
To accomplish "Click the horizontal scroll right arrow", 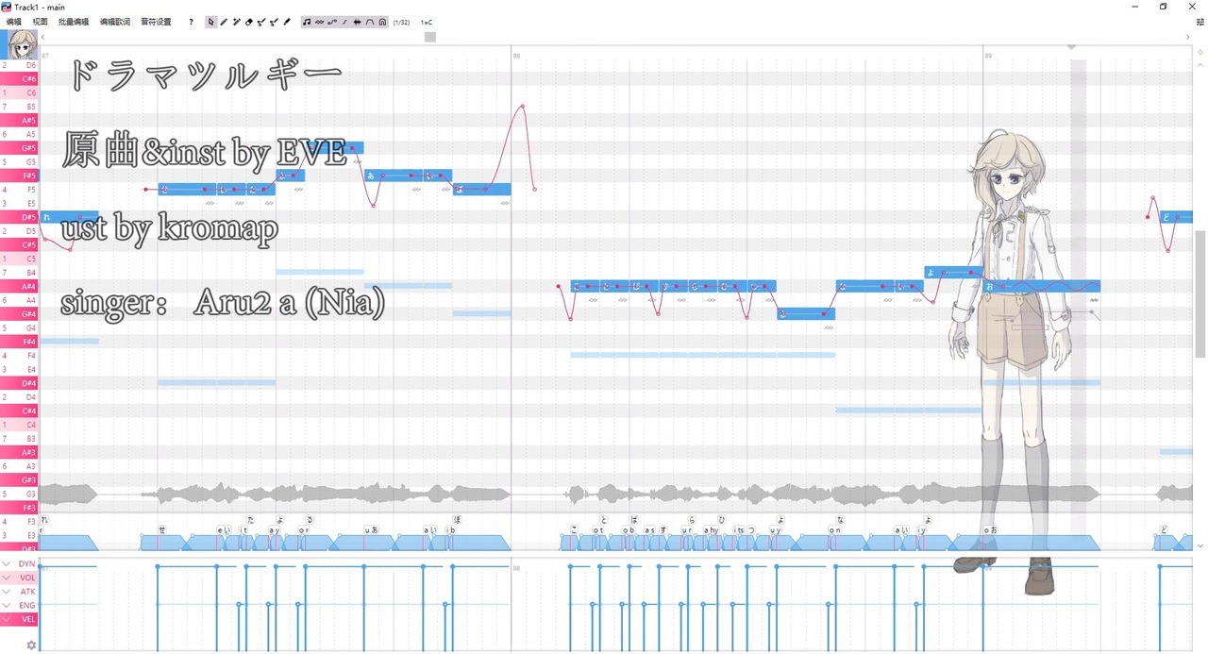I will click(x=1188, y=37).
